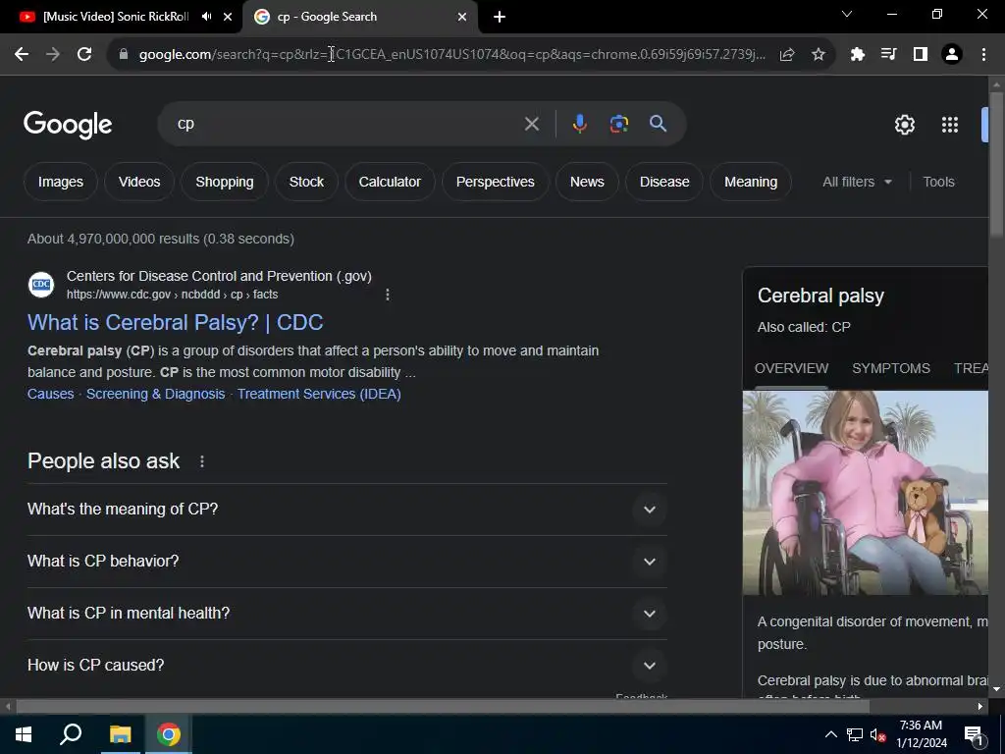Expand "What is CP behavior?" question
This screenshot has height=754, width=1005.
click(346, 561)
